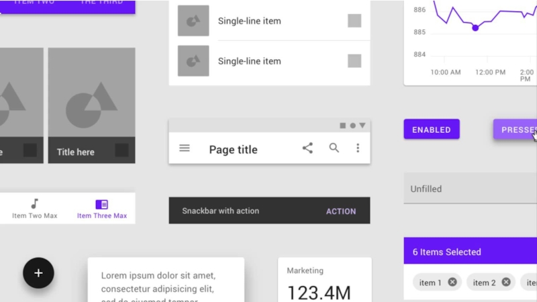Open the hamburger menu beside Page title
Image resolution: width=537 pixels, height=302 pixels.
(185, 148)
